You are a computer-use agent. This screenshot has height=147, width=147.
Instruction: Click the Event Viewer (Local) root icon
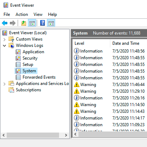[x=5, y=33]
